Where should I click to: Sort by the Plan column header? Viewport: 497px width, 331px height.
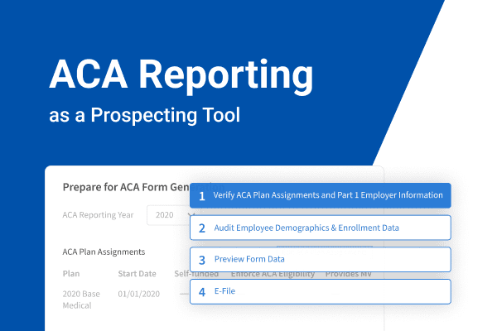pos(72,274)
